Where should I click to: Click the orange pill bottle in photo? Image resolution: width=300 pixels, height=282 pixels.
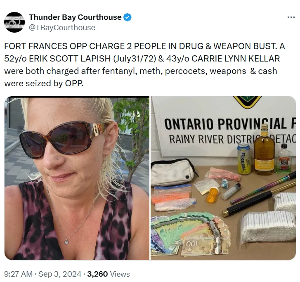[213, 195]
